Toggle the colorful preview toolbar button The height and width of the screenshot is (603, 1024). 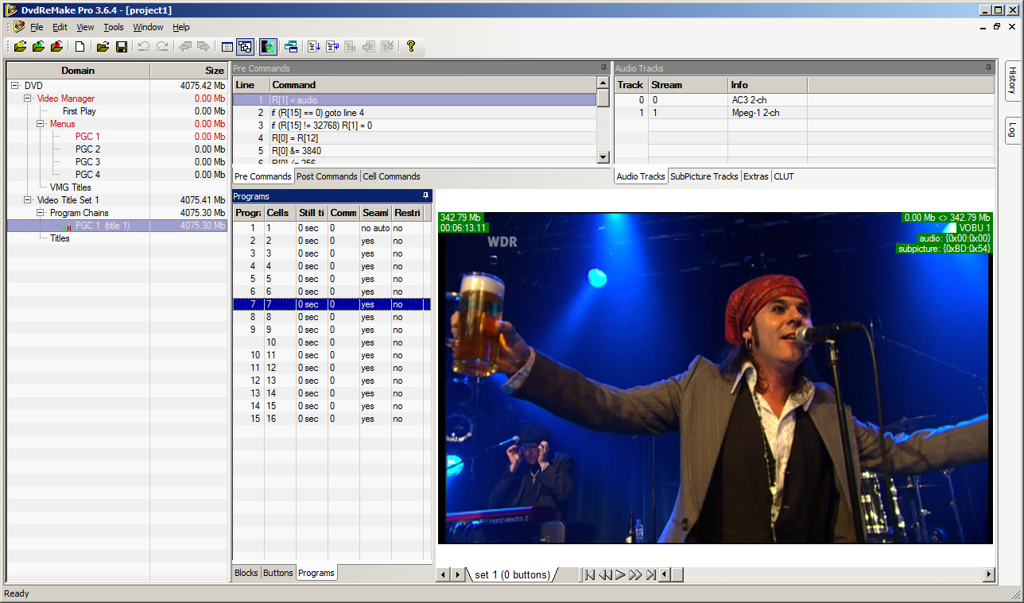(x=268, y=47)
